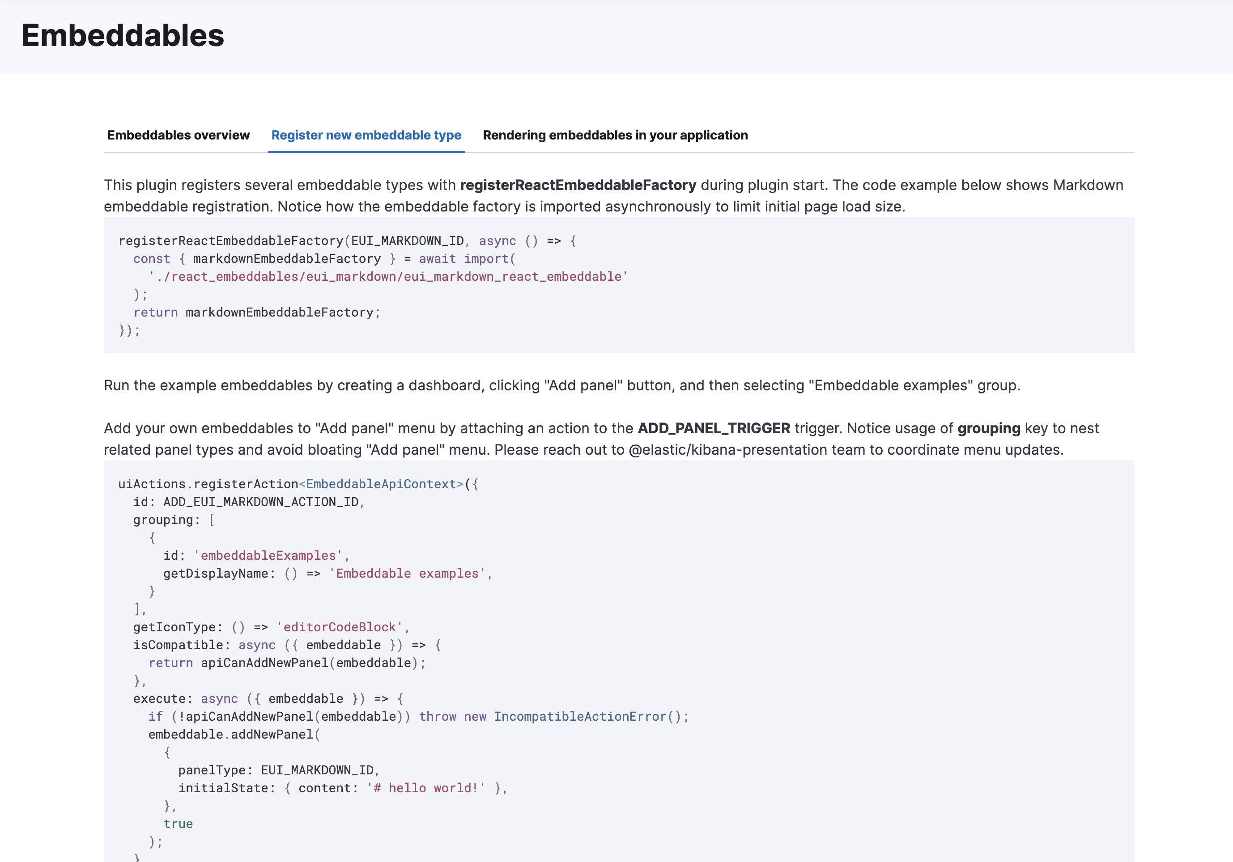This screenshot has height=862, width=1233.
Task: Click 'return apiCanAddNewPanel(embeddable);' code line
Action: (287, 663)
